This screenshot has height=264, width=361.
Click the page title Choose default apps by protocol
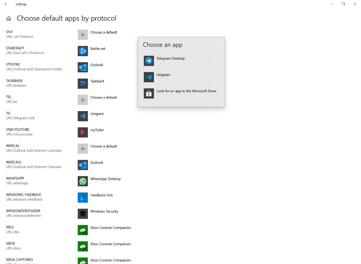(67, 18)
